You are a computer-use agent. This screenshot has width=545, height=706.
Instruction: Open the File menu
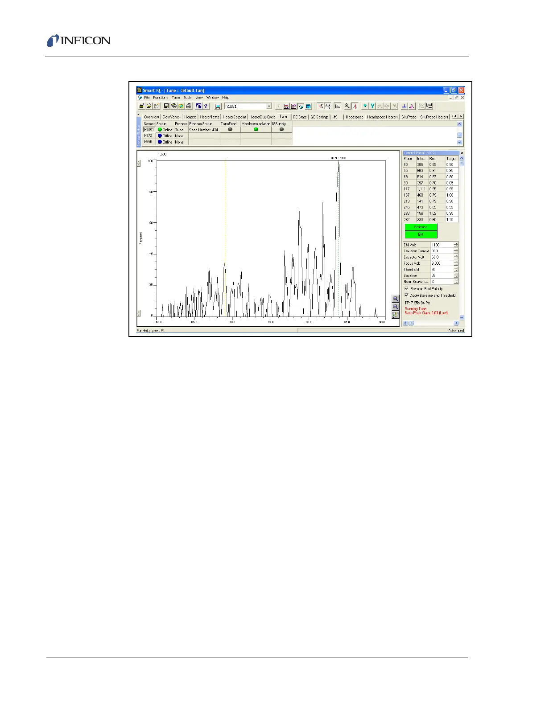(x=147, y=98)
